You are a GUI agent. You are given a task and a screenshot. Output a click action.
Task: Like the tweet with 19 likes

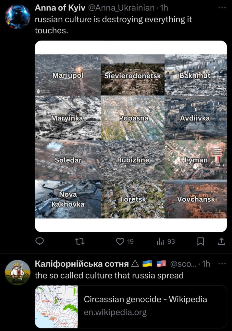point(125,241)
